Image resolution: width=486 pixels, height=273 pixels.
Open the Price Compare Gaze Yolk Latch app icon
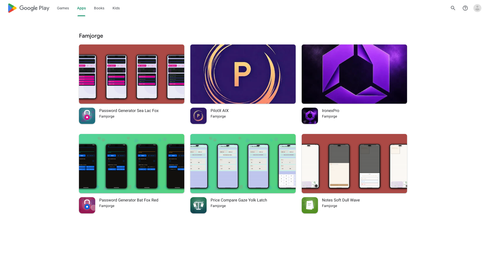click(x=198, y=205)
